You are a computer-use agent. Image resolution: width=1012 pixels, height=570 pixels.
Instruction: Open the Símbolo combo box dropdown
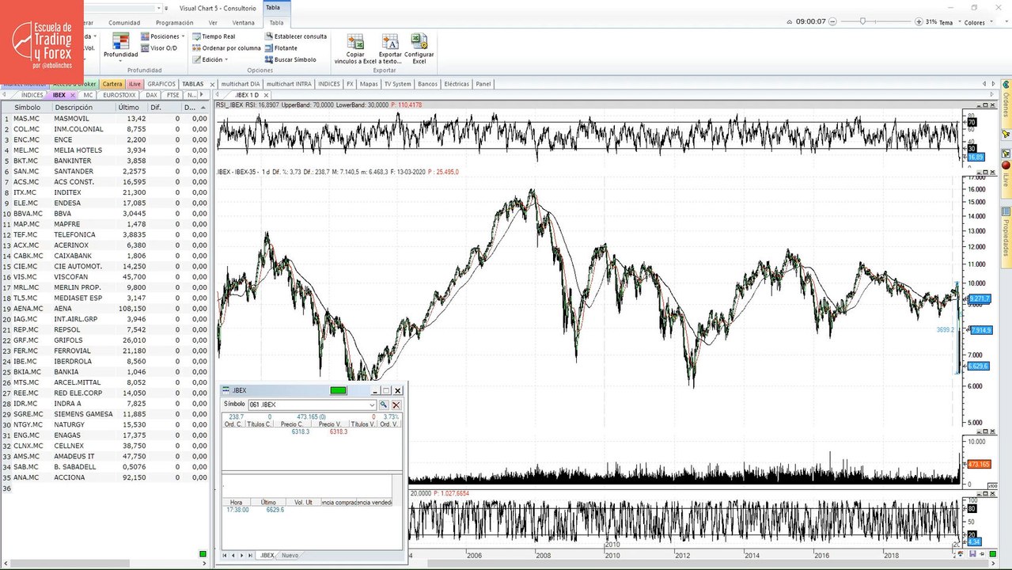point(372,405)
